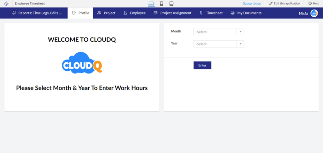Open the Help question mark icon

pos(309,3)
